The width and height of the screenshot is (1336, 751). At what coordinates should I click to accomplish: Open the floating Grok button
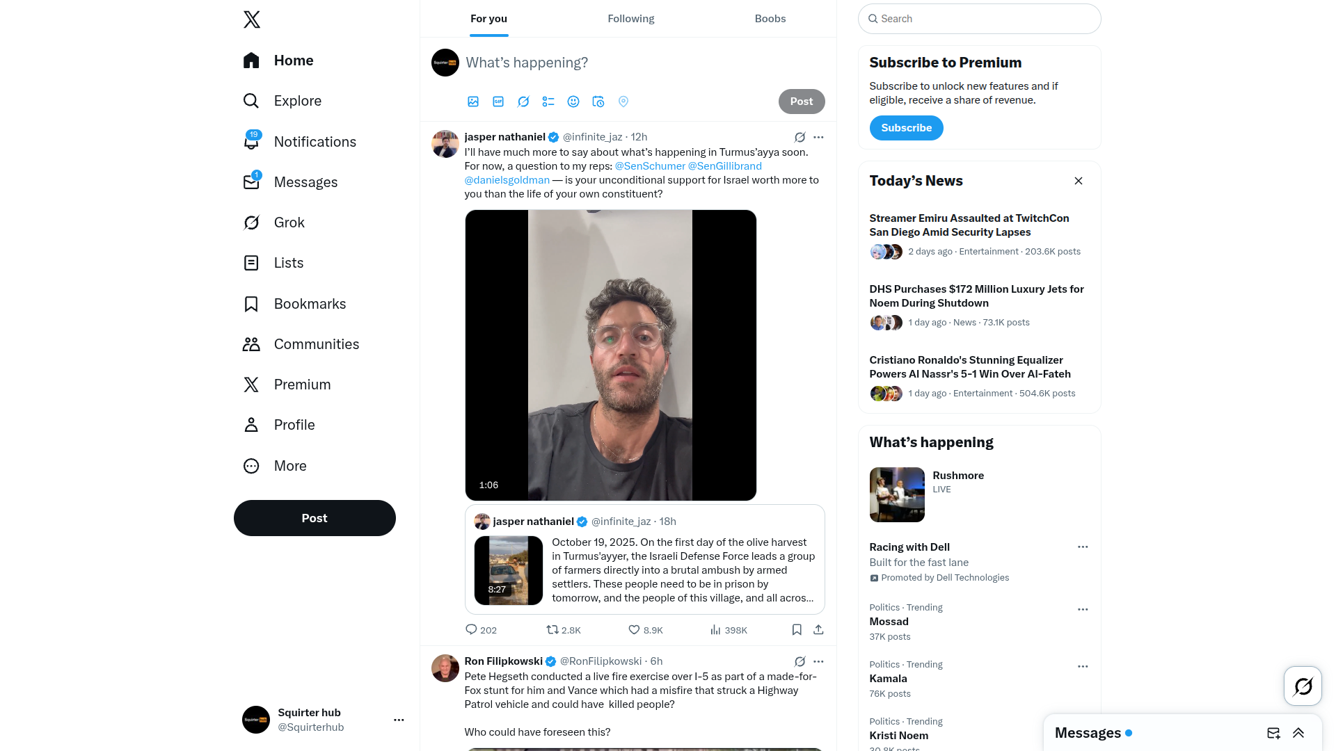pos(1303,686)
